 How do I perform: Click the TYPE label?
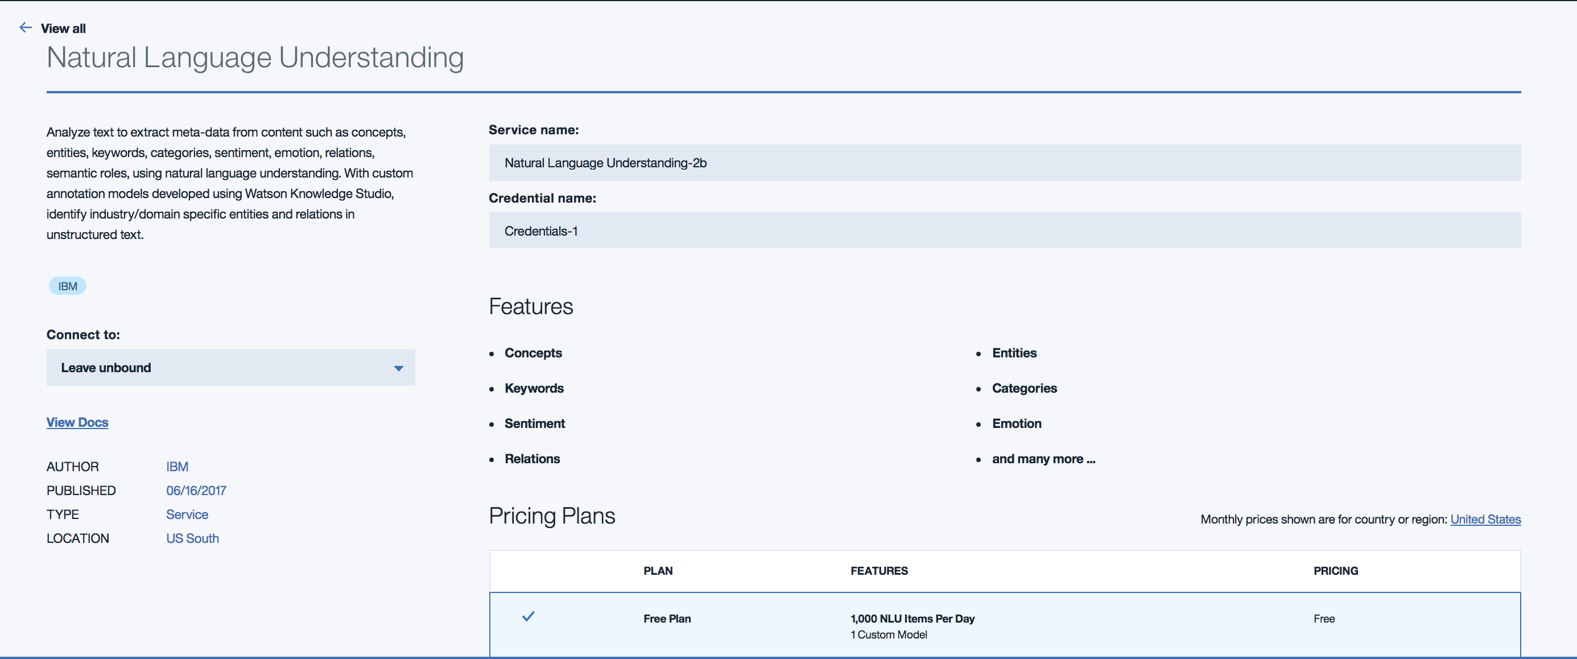pos(63,514)
